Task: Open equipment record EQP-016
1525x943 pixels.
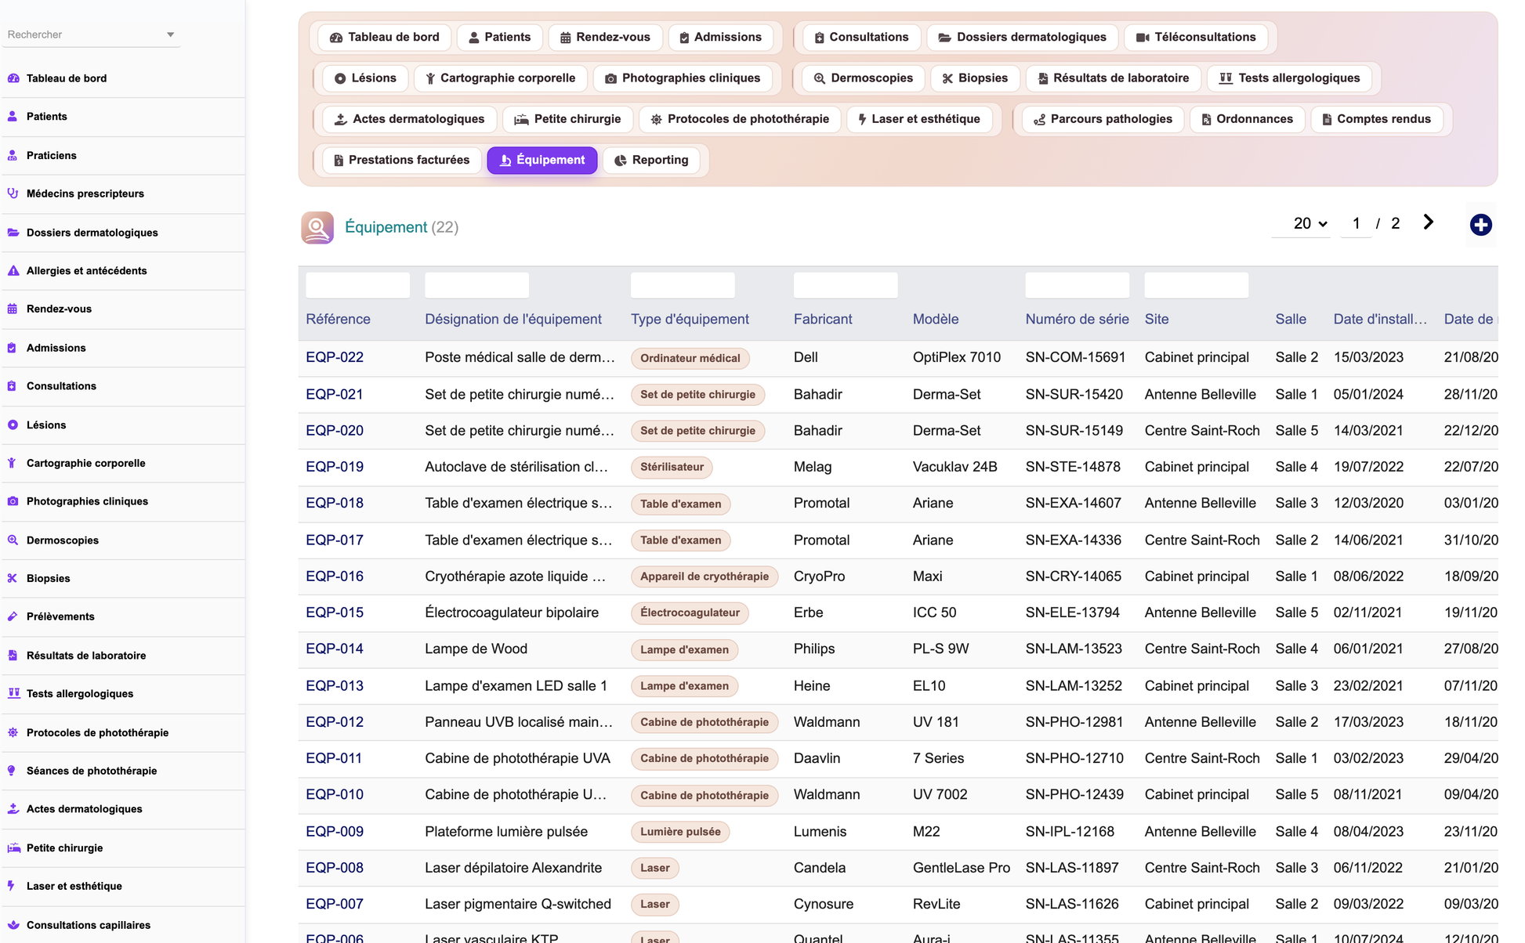Action: point(335,576)
